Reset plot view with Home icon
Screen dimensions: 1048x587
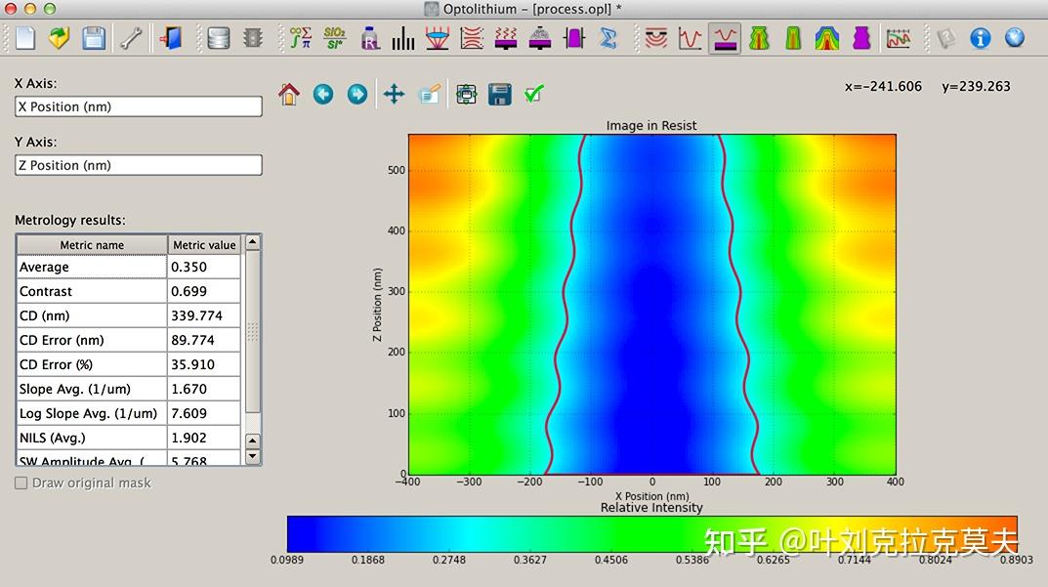click(x=289, y=95)
